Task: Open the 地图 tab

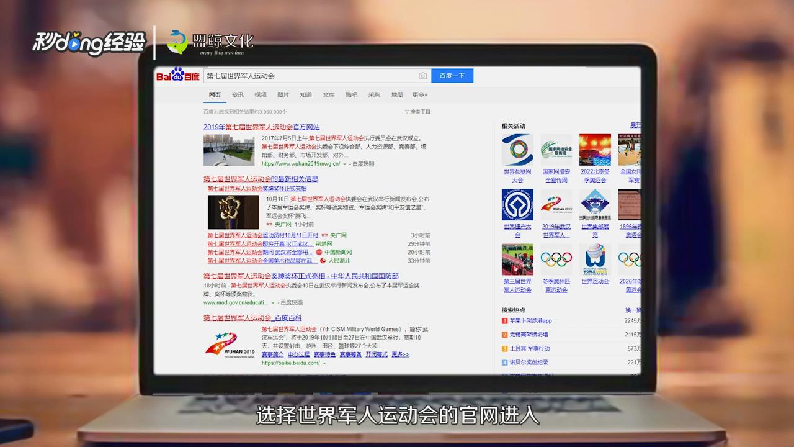Action: (x=397, y=95)
